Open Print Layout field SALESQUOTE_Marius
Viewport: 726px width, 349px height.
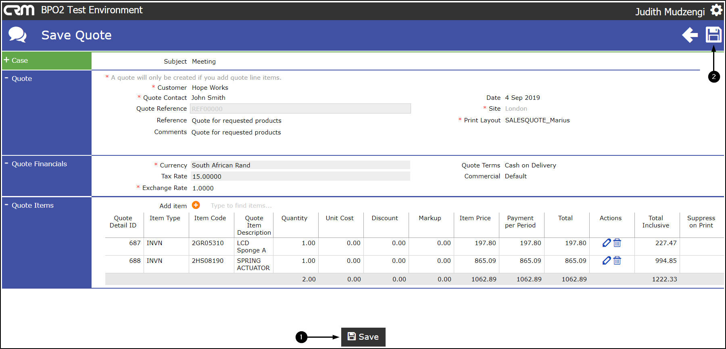pyautogui.click(x=538, y=120)
